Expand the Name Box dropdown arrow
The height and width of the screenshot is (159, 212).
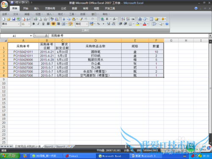tap(31, 36)
